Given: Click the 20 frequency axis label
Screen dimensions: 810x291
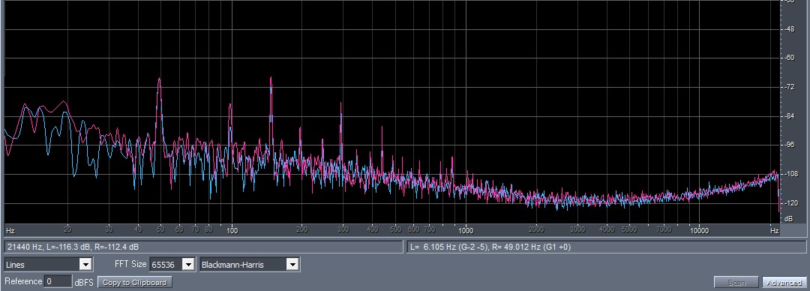Looking at the screenshot, I should tap(67, 229).
